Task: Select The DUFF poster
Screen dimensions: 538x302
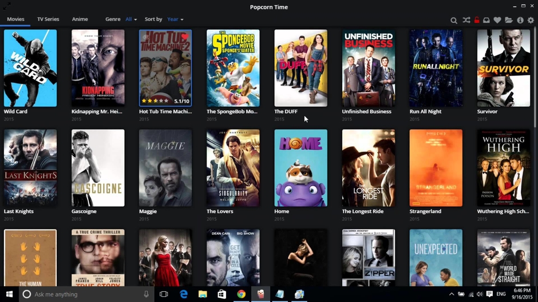Action: 300,68
